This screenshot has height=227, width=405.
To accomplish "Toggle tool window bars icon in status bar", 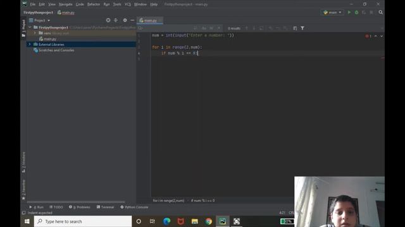I will click(x=24, y=213).
